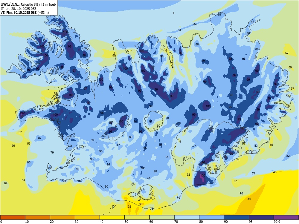299x224 pixels.
Task: Click the map humidity value '60'
Action: (158, 125)
